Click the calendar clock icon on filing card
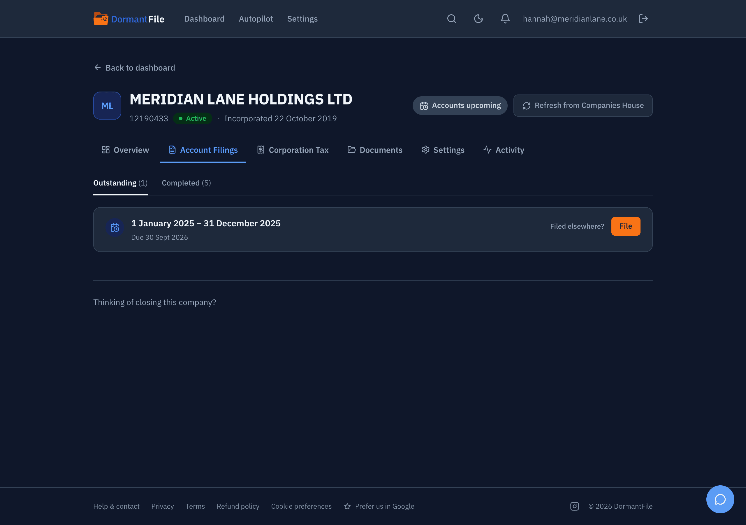This screenshot has height=525, width=746. point(115,228)
